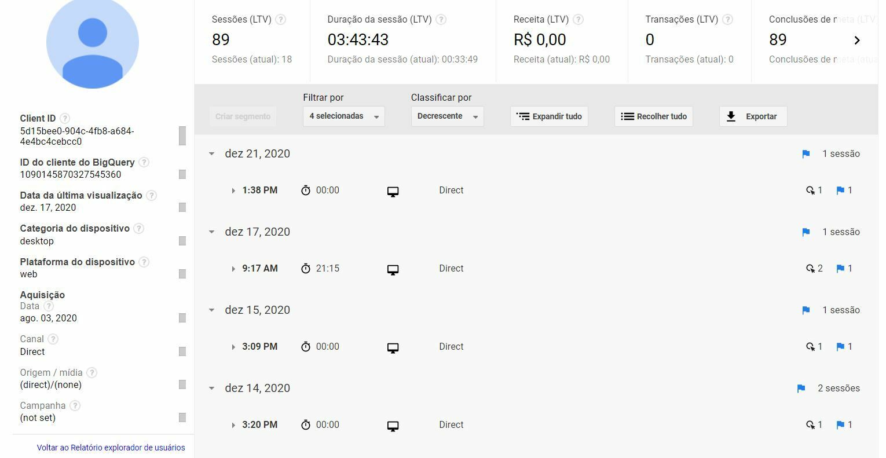Open Voltar ao Relatório explorador de usuários link
The image size is (886, 458).
[111, 448]
